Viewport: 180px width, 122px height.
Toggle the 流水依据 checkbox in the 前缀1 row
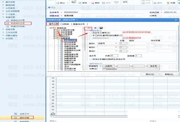coord(152,43)
